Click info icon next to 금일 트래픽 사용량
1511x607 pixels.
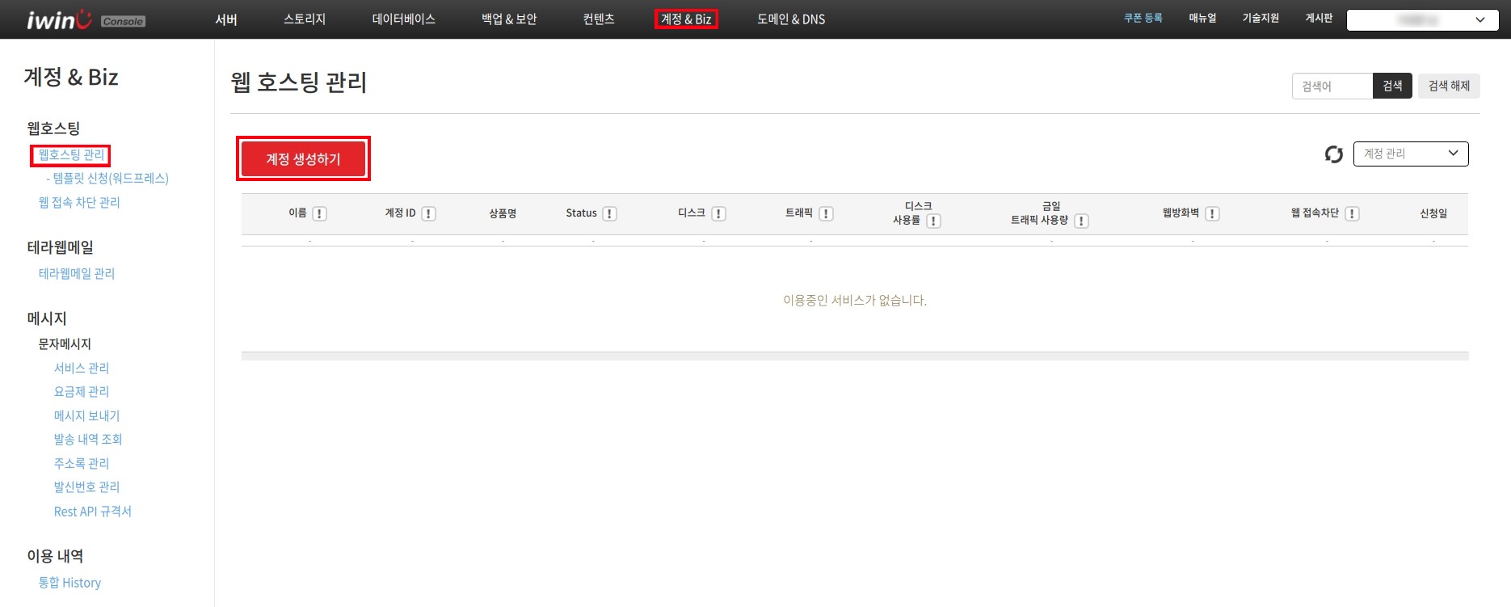pyautogui.click(x=1081, y=221)
